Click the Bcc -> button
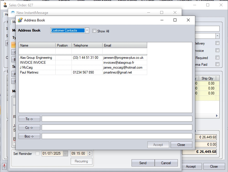This screenshot has width=228, height=172. click(x=29, y=136)
